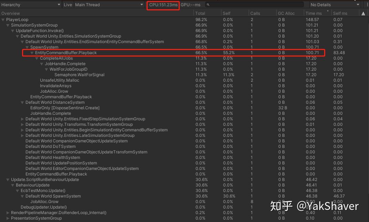Select the CPU:151.23ms timing readout
This screenshot has width=369, height=222.
tap(163, 5)
